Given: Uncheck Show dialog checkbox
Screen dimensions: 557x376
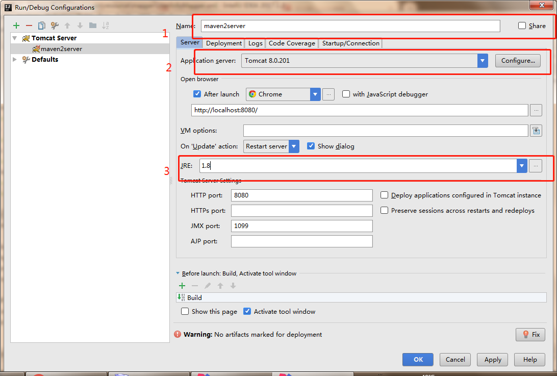Looking at the screenshot, I should (311, 146).
